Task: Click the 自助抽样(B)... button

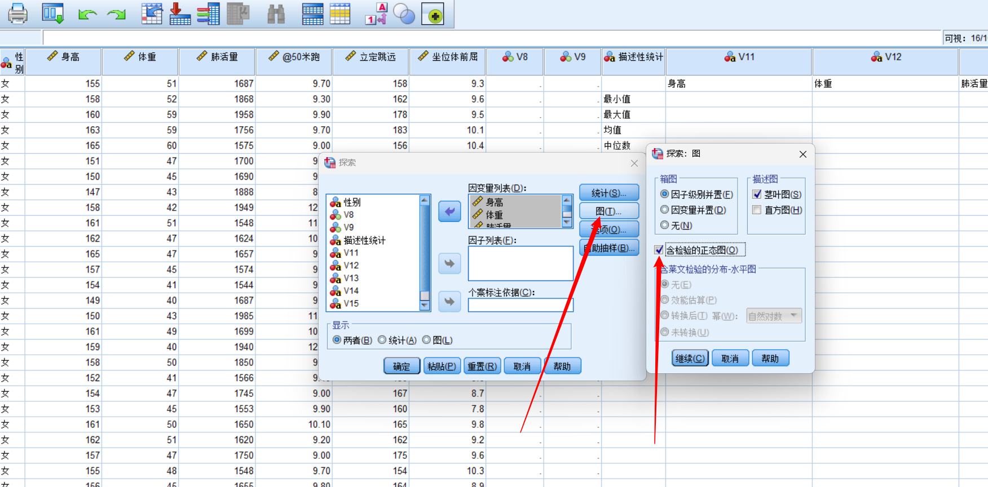Action: tap(609, 248)
